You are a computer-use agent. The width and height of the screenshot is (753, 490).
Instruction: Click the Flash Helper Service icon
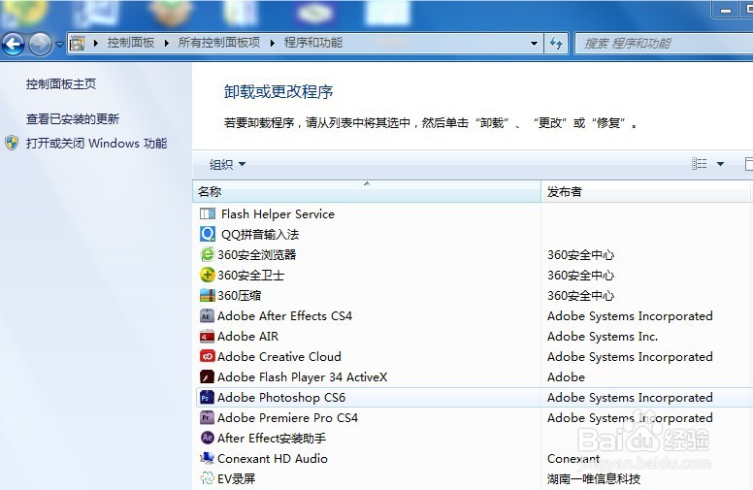(x=208, y=213)
